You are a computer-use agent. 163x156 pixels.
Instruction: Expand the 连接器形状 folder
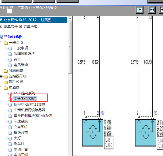(x=1, y=77)
